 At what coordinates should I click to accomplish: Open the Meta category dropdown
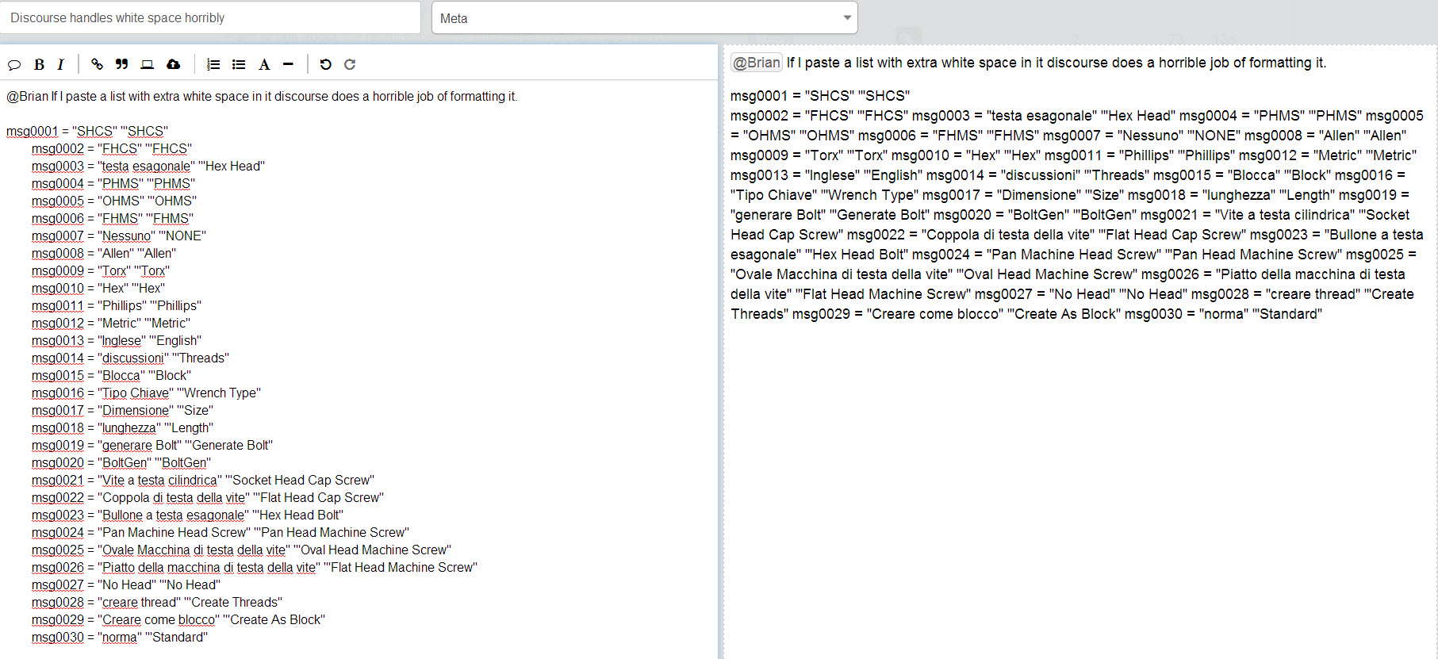point(644,17)
